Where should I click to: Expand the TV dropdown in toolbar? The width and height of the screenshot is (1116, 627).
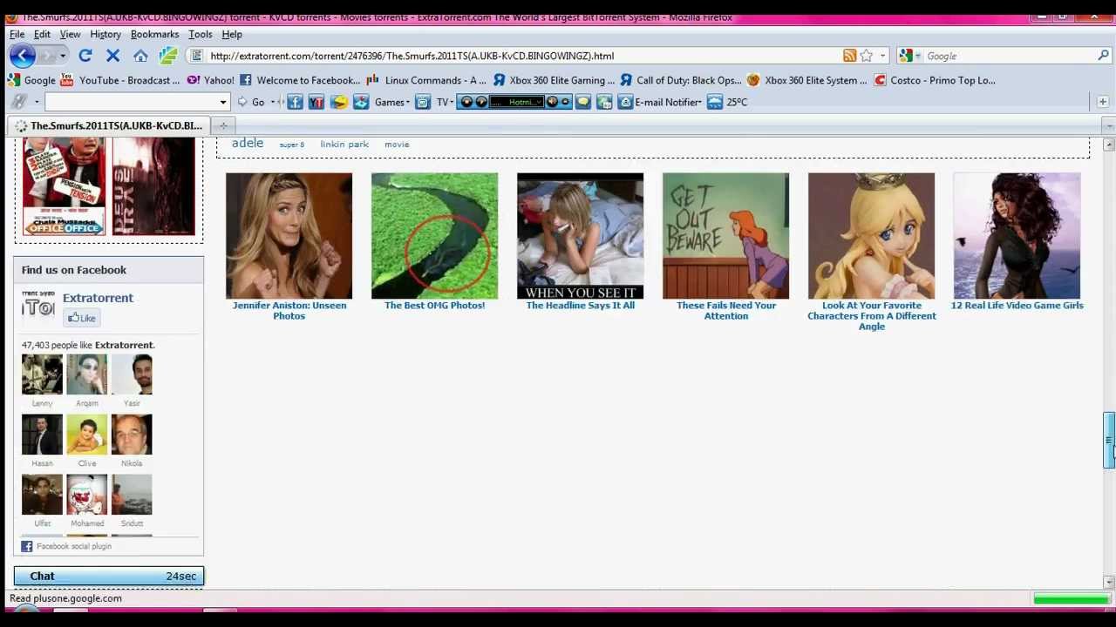coord(452,103)
